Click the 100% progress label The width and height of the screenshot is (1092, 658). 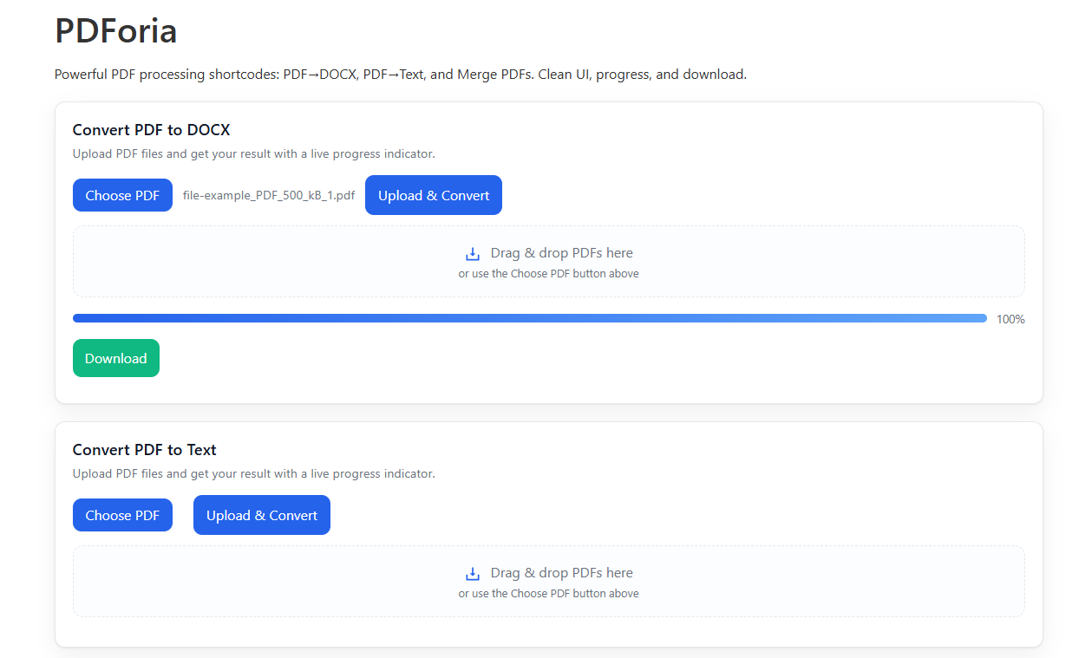(1010, 319)
